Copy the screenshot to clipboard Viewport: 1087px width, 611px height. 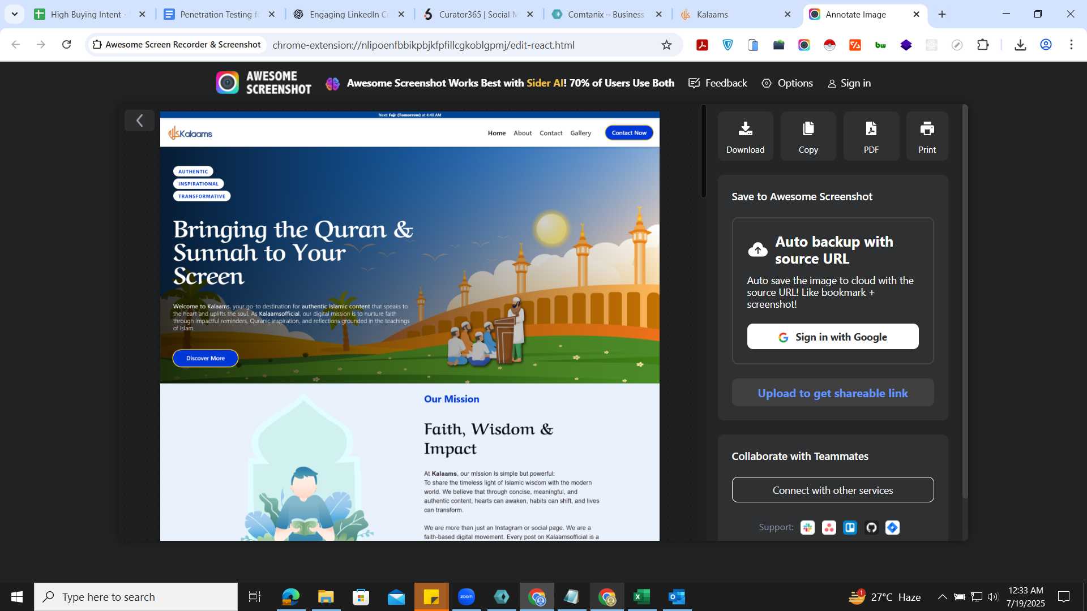pyautogui.click(x=808, y=136)
